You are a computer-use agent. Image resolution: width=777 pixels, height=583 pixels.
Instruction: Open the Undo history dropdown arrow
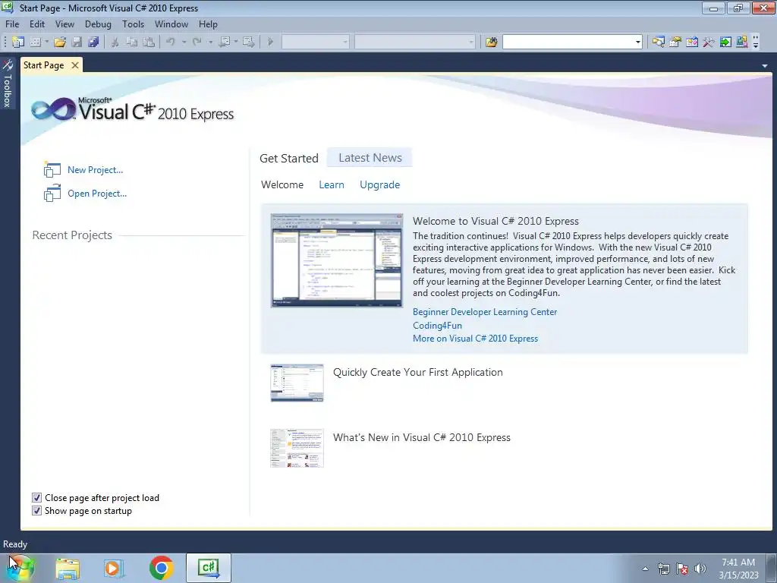tap(184, 43)
